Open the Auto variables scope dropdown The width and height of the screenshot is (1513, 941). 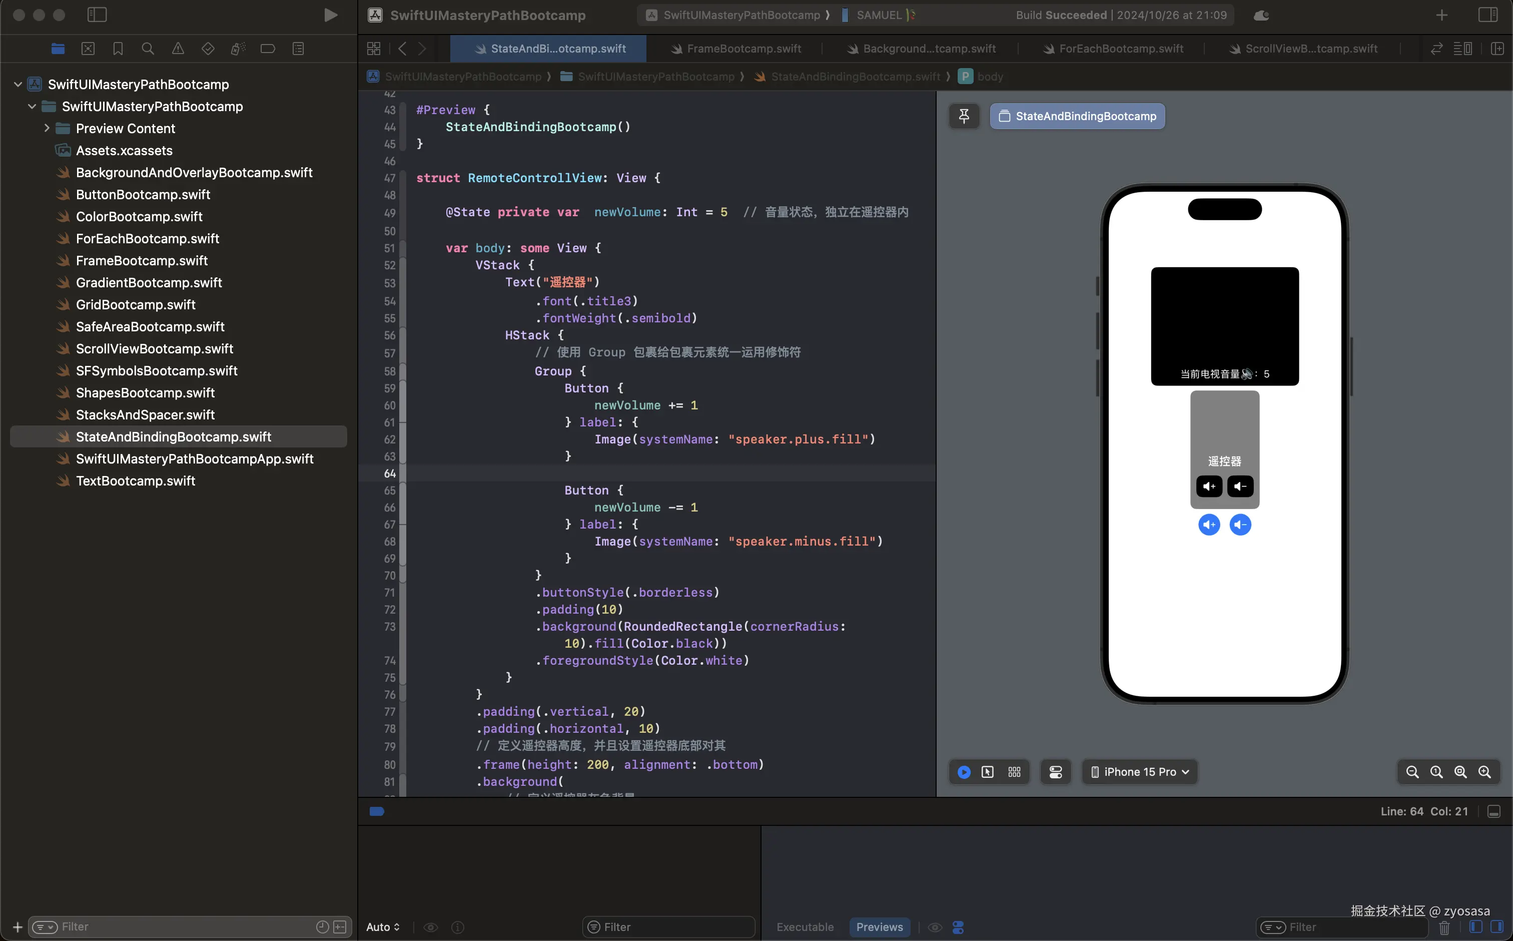[383, 926]
